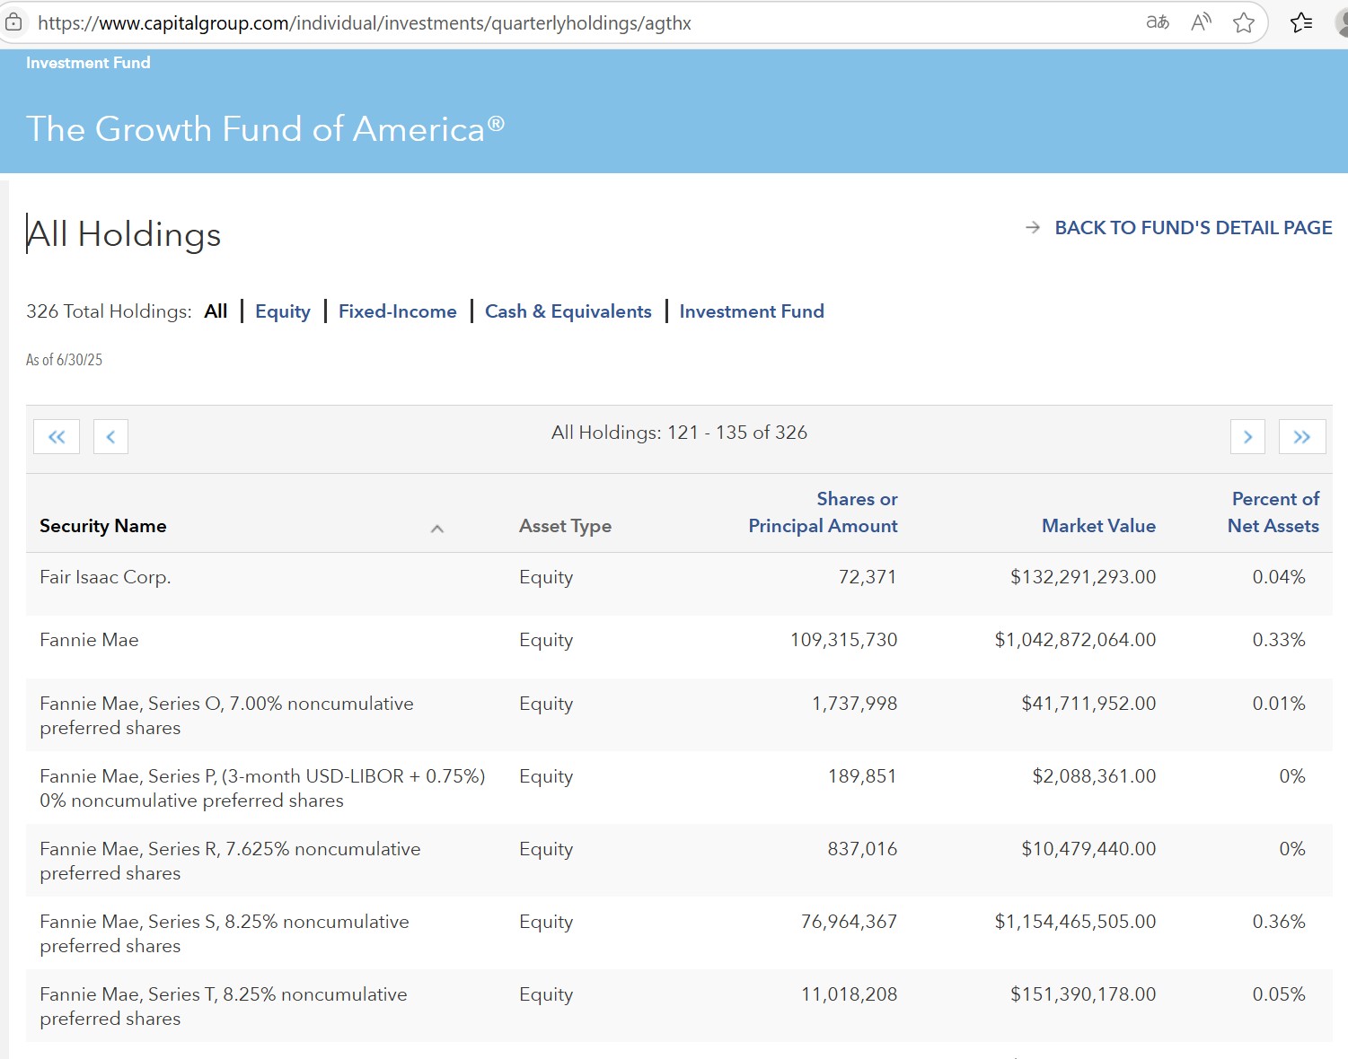Go to next holdings page
The width and height of the screenshot is (1348, 1059).
click(1247, 437)
